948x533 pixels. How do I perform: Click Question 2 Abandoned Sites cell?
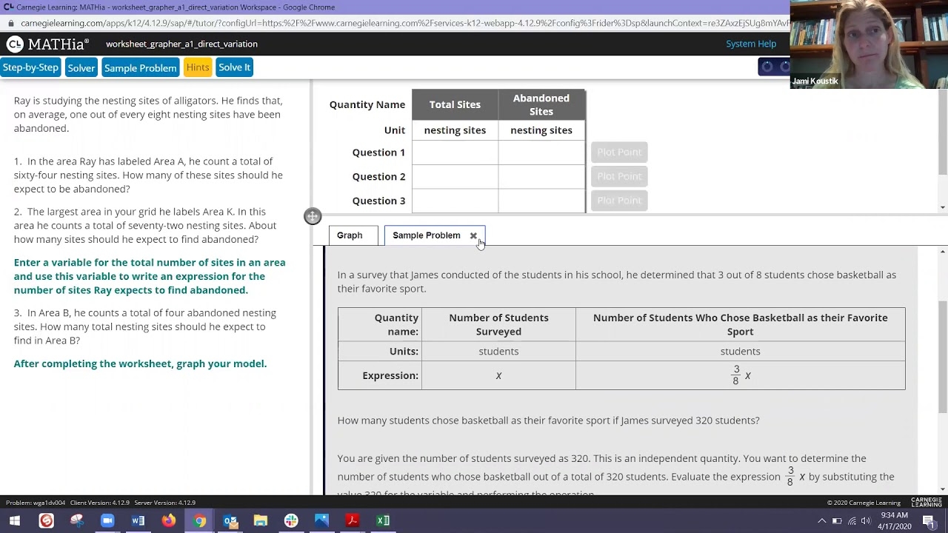[541, 177]
